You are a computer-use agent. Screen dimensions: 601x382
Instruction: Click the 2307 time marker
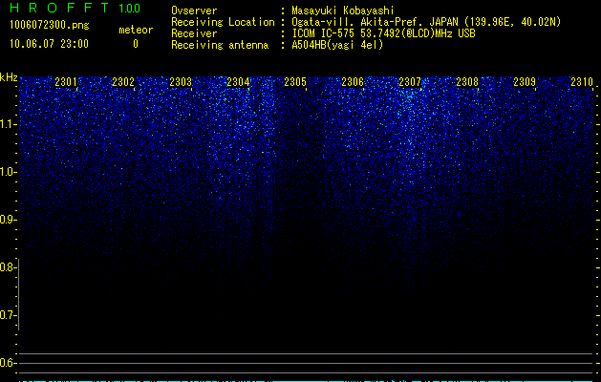coord(410,82)
